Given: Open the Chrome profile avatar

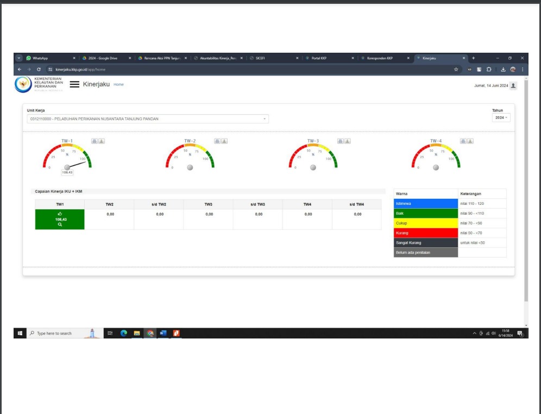Looking at the screenshot, I should 513,70.
